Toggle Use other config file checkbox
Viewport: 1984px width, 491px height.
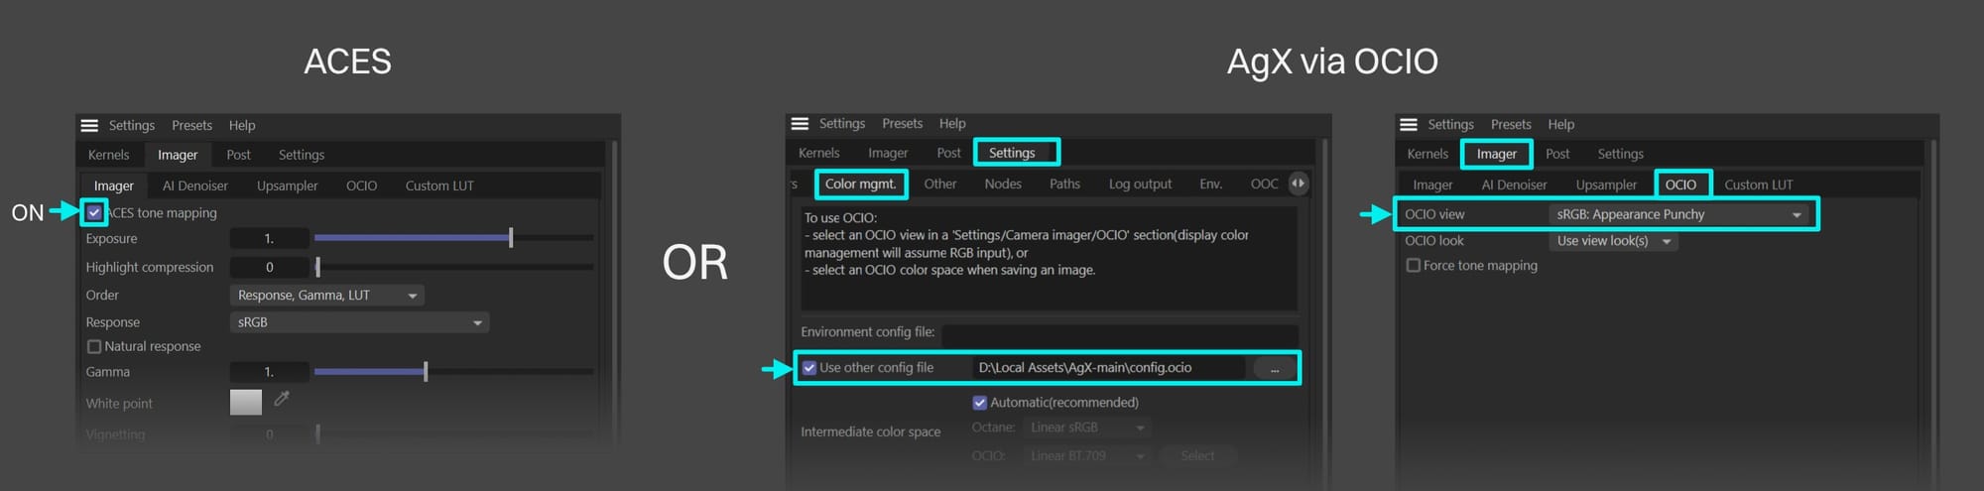[809, 367]
